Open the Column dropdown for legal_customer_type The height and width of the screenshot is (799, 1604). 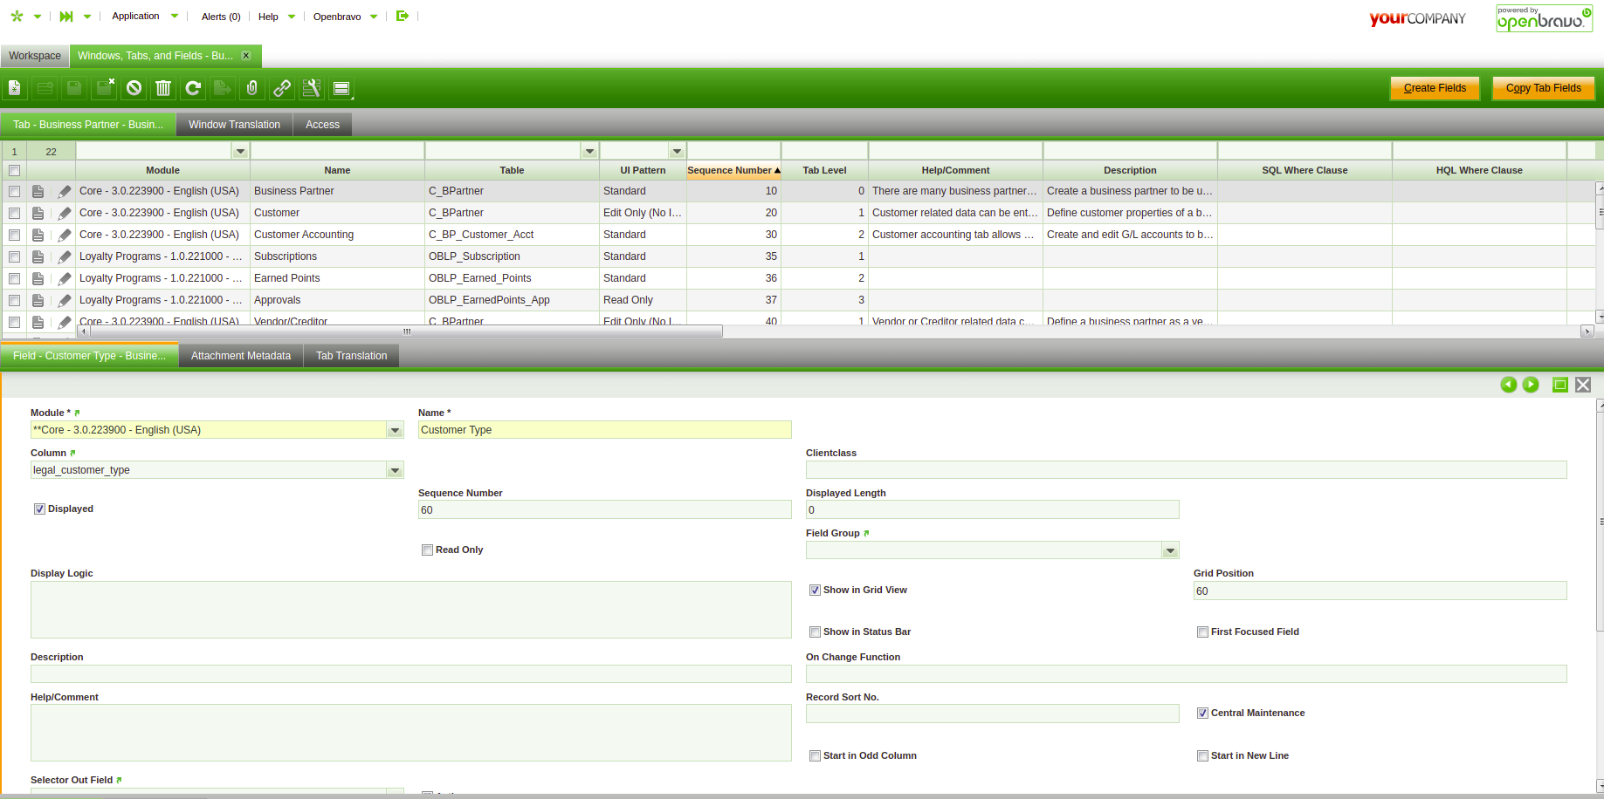pyautogui.click(x=395, y=470)
